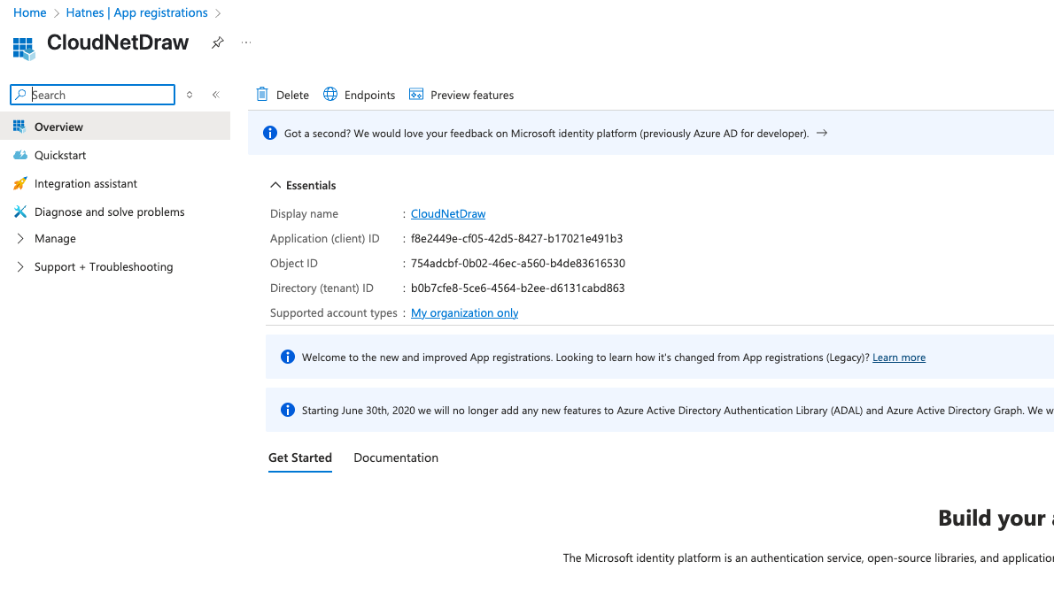Click the Directory (tenant) ID label
Viewport: 1054px width, 600px height.
click(322, 288)
